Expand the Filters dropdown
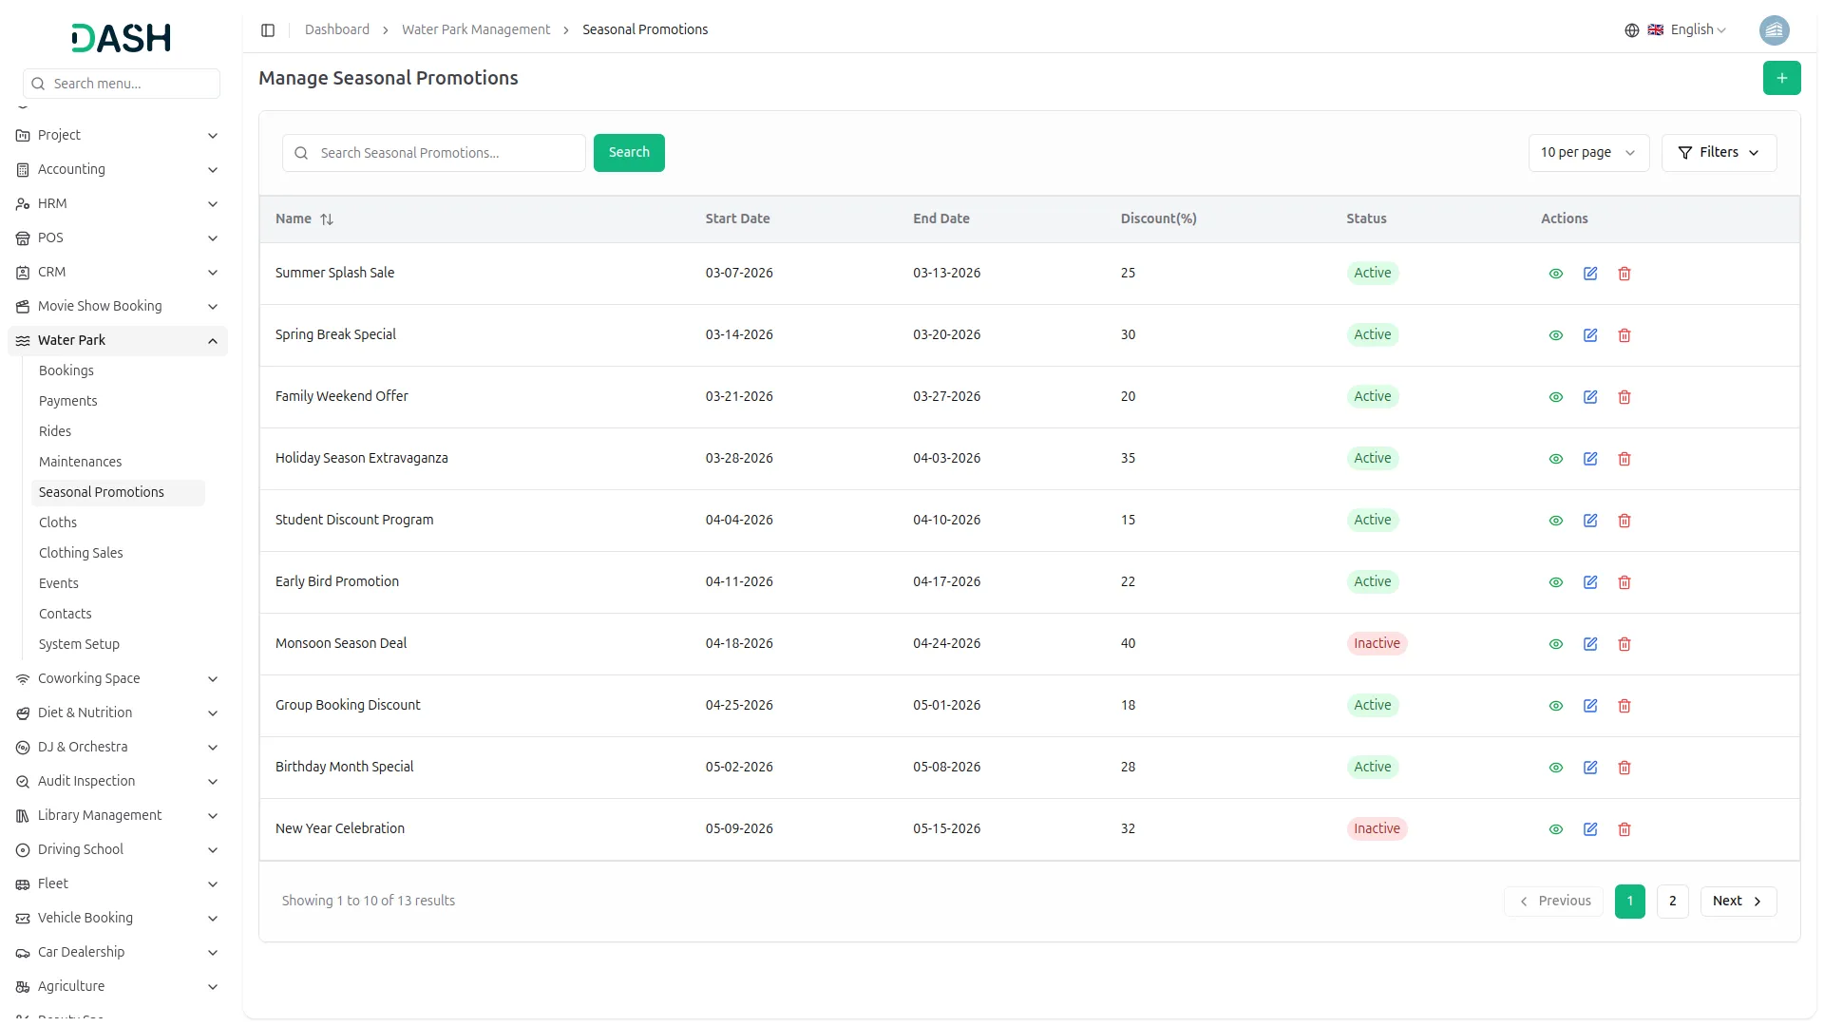 point(1718,153)
